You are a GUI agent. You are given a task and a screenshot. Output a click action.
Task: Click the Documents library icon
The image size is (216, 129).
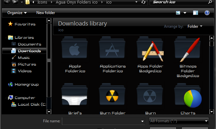point(14,44)
